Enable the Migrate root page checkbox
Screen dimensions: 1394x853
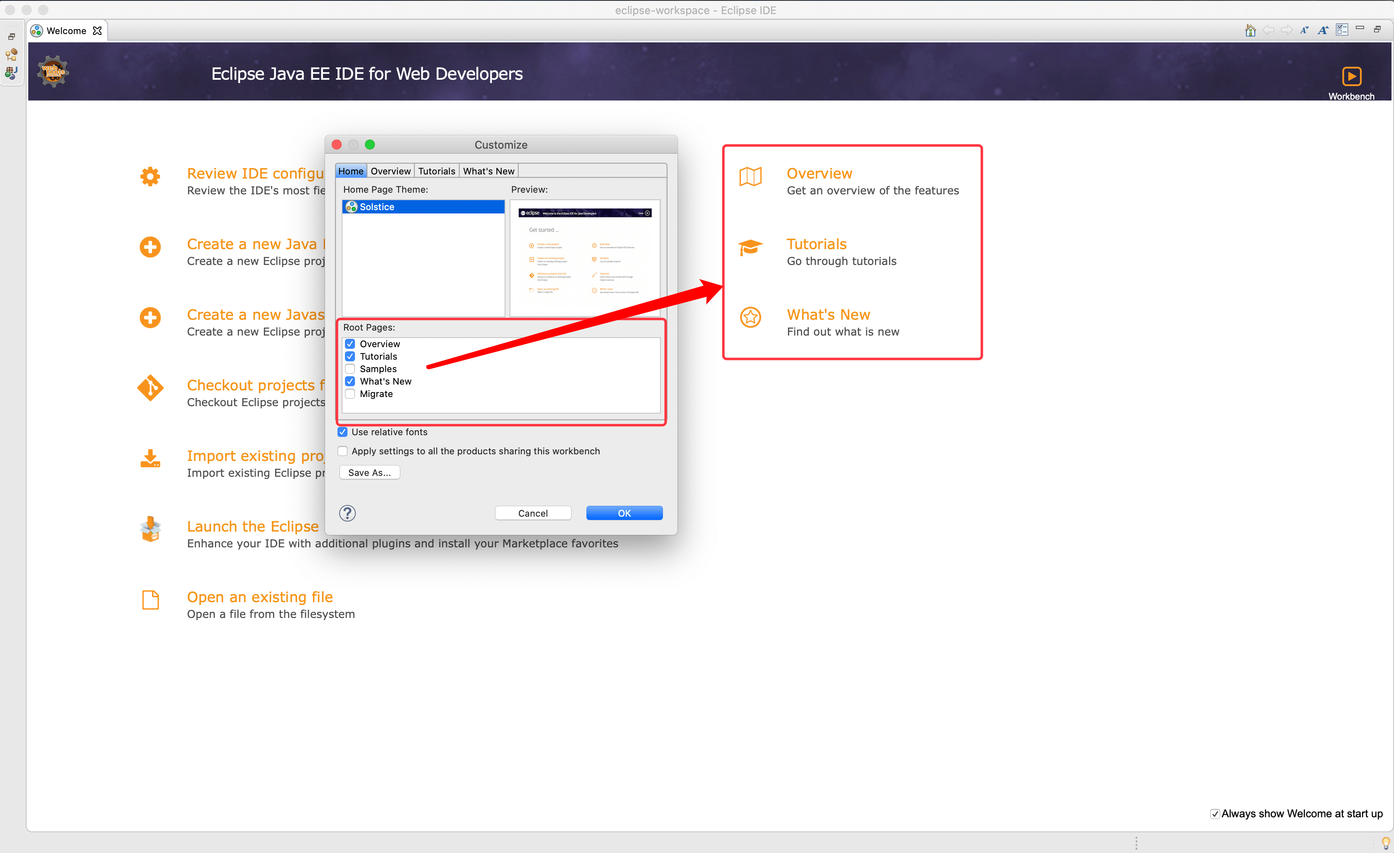(x=350, y=393)
